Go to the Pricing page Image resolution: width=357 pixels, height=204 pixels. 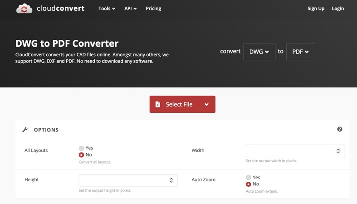point(153,9)
